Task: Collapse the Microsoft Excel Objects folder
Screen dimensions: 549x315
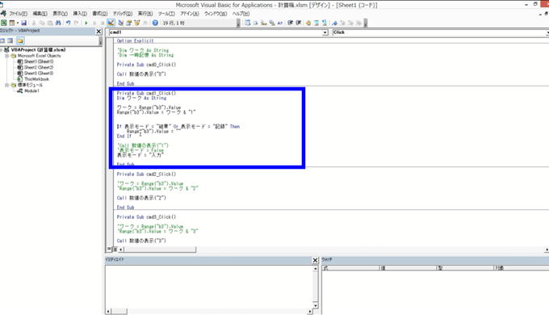Action: (6, 56)
